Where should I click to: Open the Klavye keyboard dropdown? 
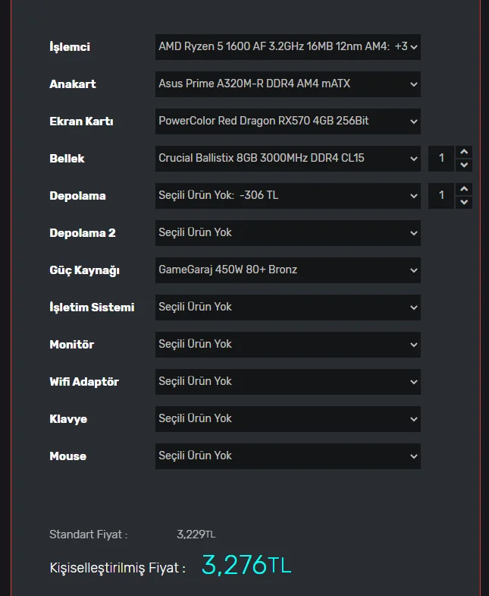[x=287, y=418]
